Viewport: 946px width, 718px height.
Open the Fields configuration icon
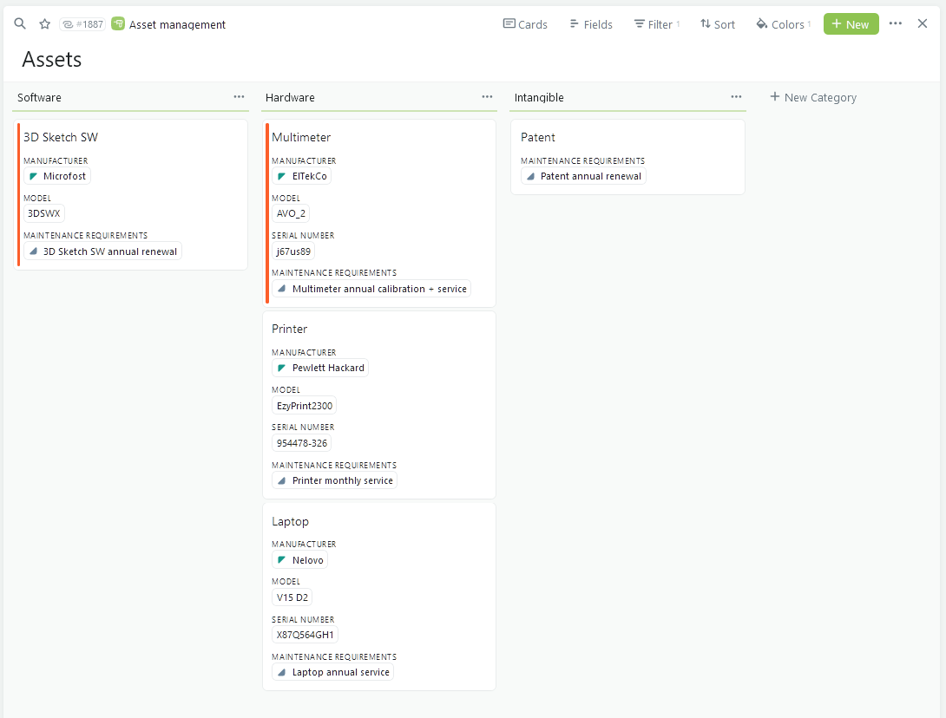click(x=590, y=23)
